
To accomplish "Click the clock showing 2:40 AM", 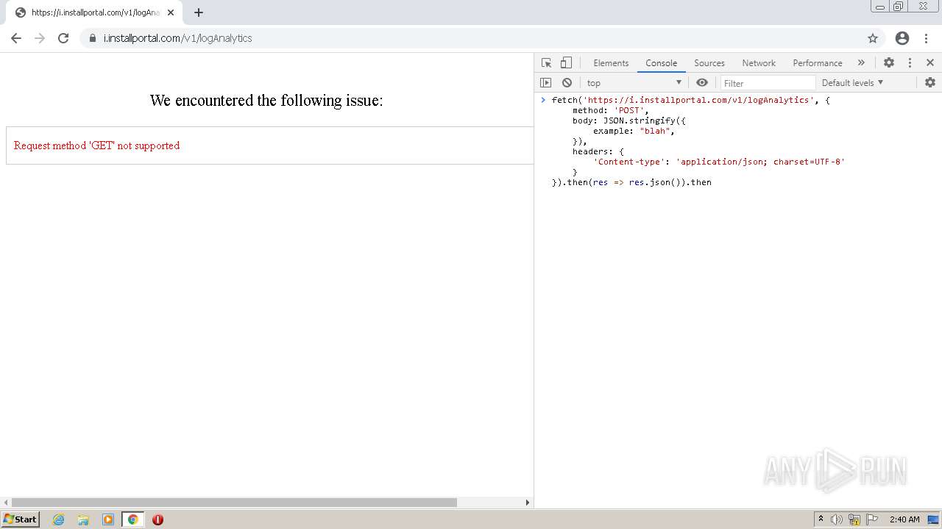I will pos(904,519).
